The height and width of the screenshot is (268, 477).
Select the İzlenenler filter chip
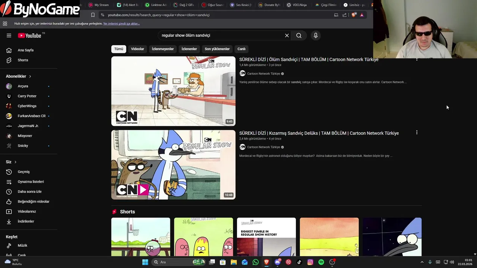(x=189, y=49)
